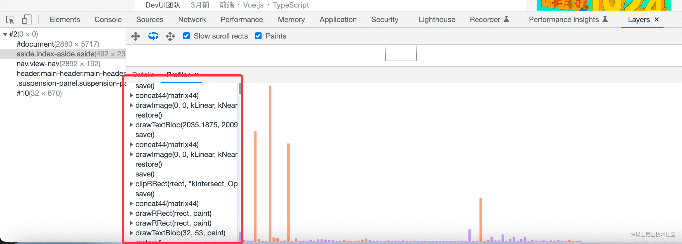Open the Lighthouse tab

[x=437, y=20]
